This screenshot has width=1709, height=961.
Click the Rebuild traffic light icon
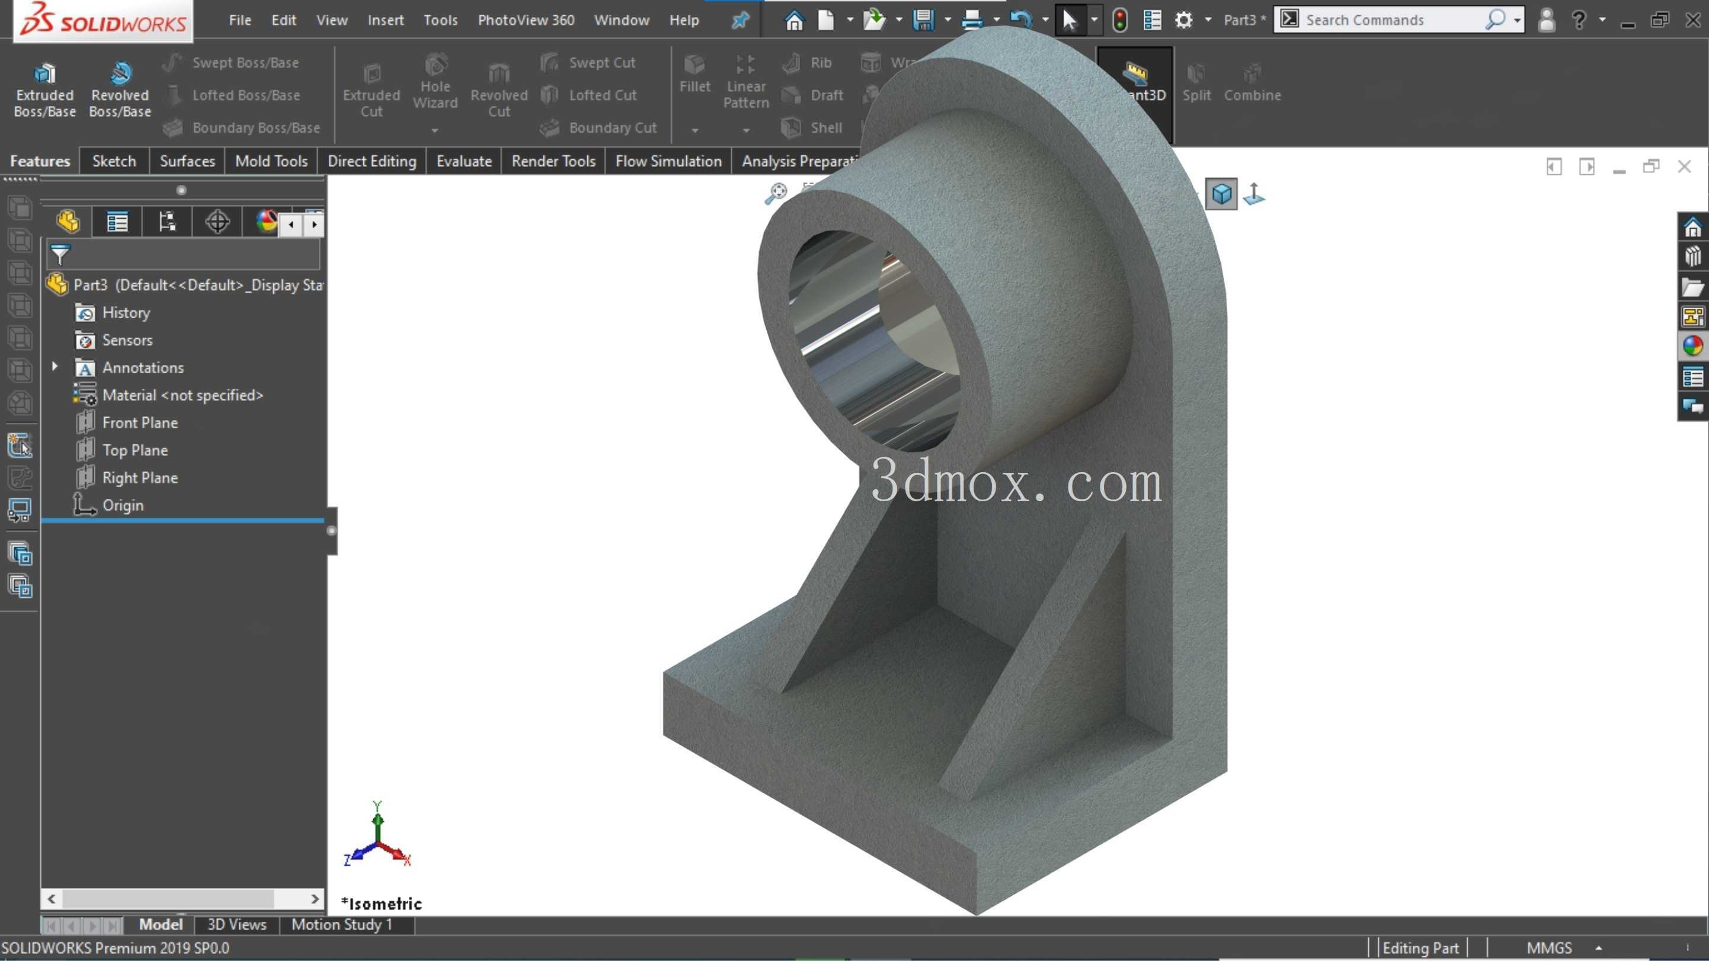coord(1120,20)
